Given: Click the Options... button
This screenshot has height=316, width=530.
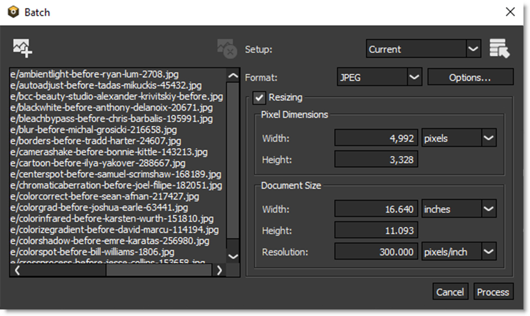Looking at the screenshot, I should [x=470, y=77].
